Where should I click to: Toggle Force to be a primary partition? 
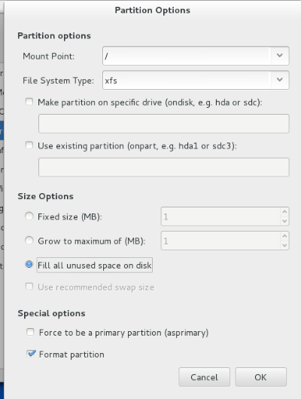[30, 332]
